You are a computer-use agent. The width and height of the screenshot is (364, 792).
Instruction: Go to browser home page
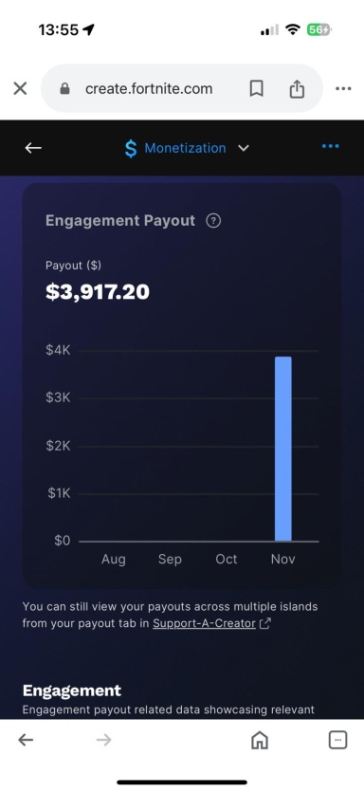(x=260, y=741)
